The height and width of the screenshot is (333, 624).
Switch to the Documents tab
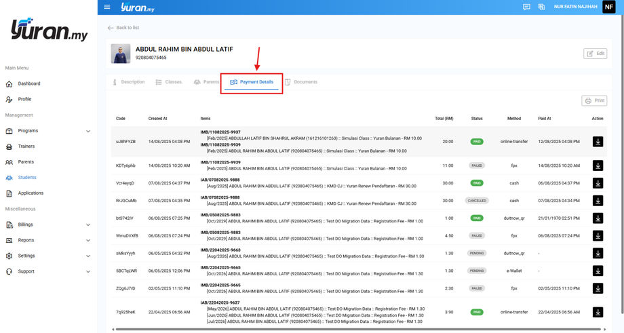(x=301, y=82)
